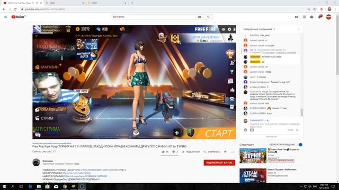The image size is (339, 190).
Task: Go to the YouTube home logo
Action: 19,17
